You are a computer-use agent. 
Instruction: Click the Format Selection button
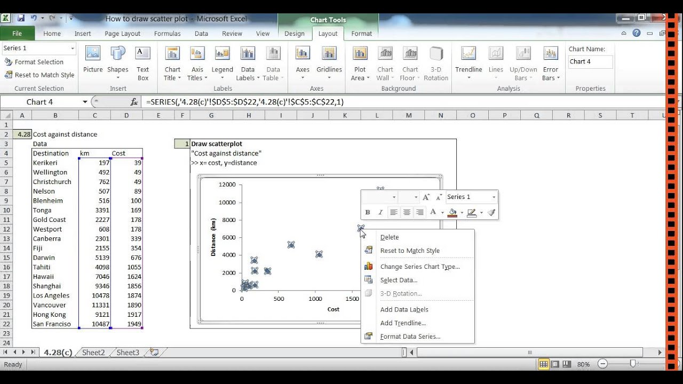click(34, 62)
